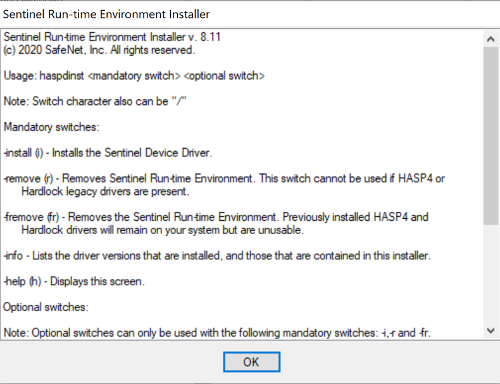Click the '-help (h)' switch description
This screenshot has height=384, width=500.
pos(74,282)
